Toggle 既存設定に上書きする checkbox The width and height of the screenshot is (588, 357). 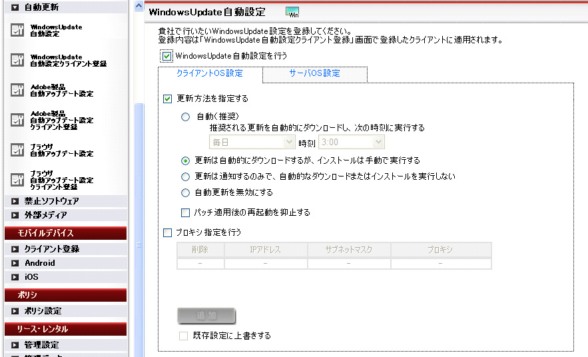[183, 336]
